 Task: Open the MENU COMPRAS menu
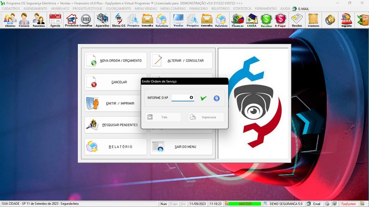point(173,8)
